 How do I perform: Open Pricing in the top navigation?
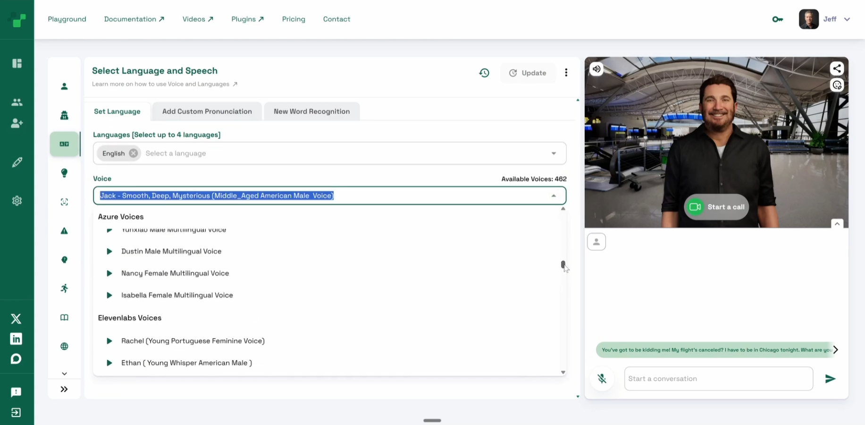coord(294,19)
